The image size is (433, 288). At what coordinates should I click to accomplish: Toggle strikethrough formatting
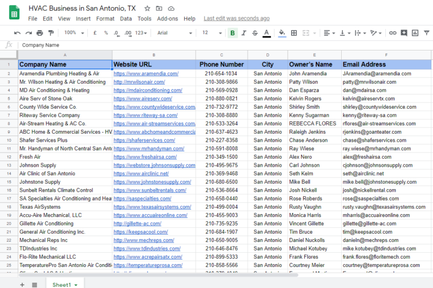255,33
